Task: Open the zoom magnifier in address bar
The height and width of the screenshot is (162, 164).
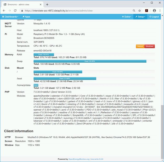Action: [x=134, y=11]
